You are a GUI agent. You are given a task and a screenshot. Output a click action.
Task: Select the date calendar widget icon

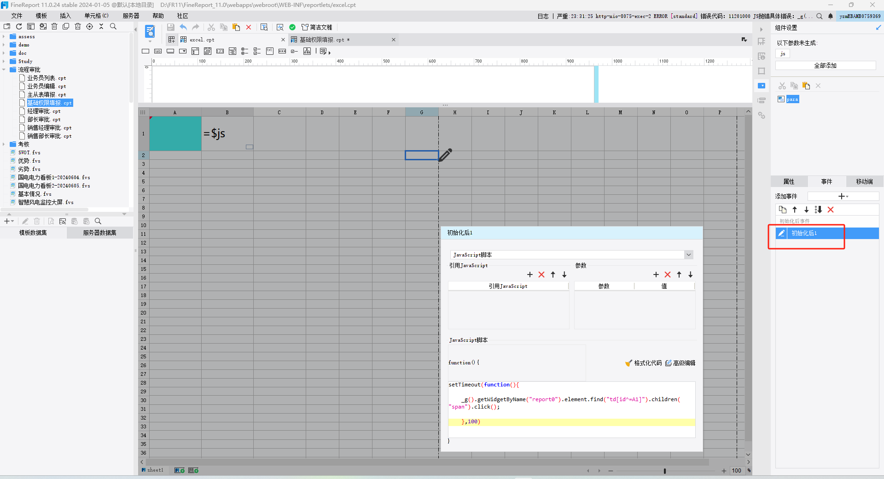(208, 51)
